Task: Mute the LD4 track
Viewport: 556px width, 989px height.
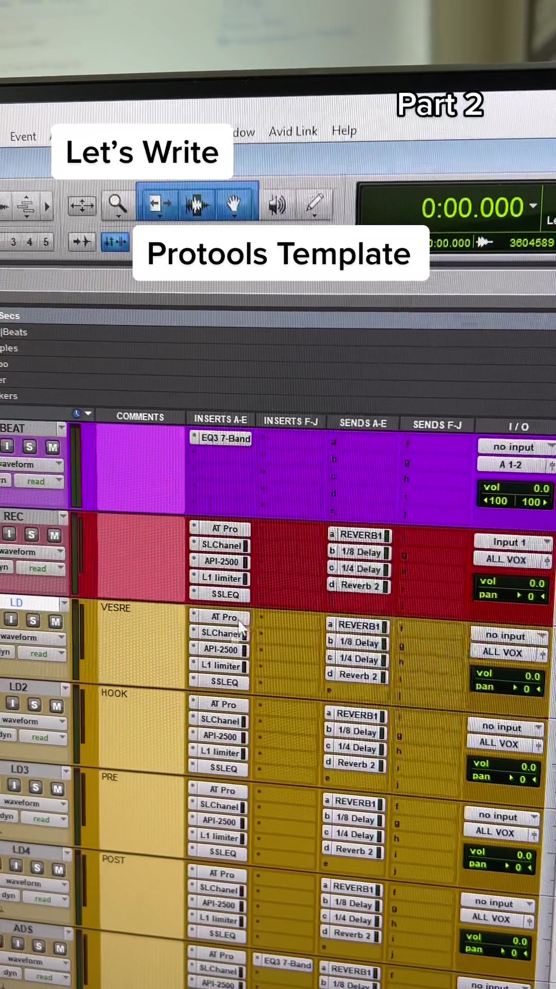Action: pyautogui.click(x=59, y=869)
